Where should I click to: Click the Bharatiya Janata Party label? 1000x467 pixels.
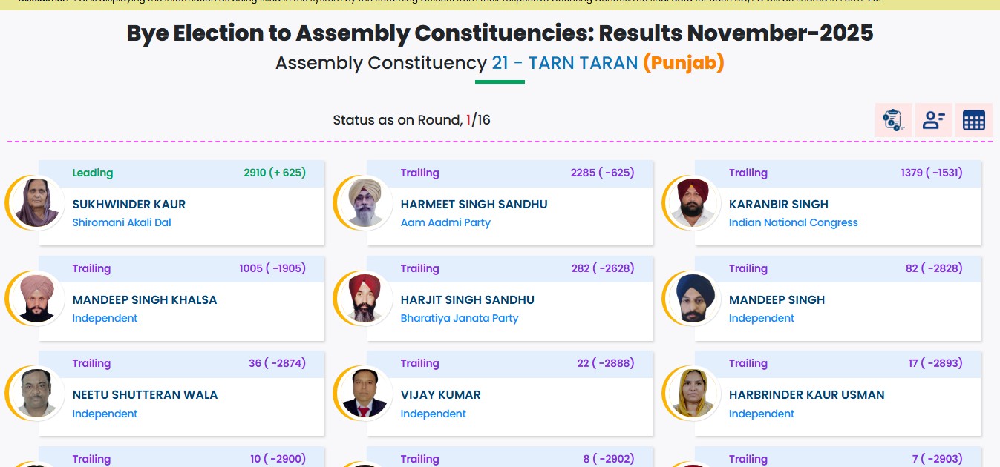460,318
